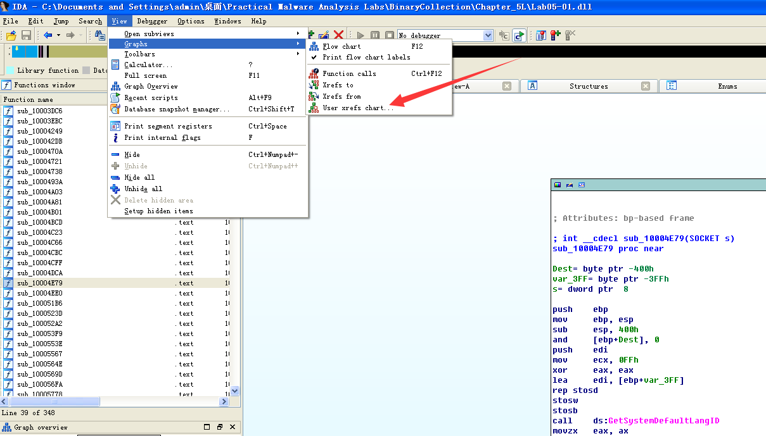This screenshot has height=436, width=766.
Task: Choose Setup hidden items entry
Action: 208,211
